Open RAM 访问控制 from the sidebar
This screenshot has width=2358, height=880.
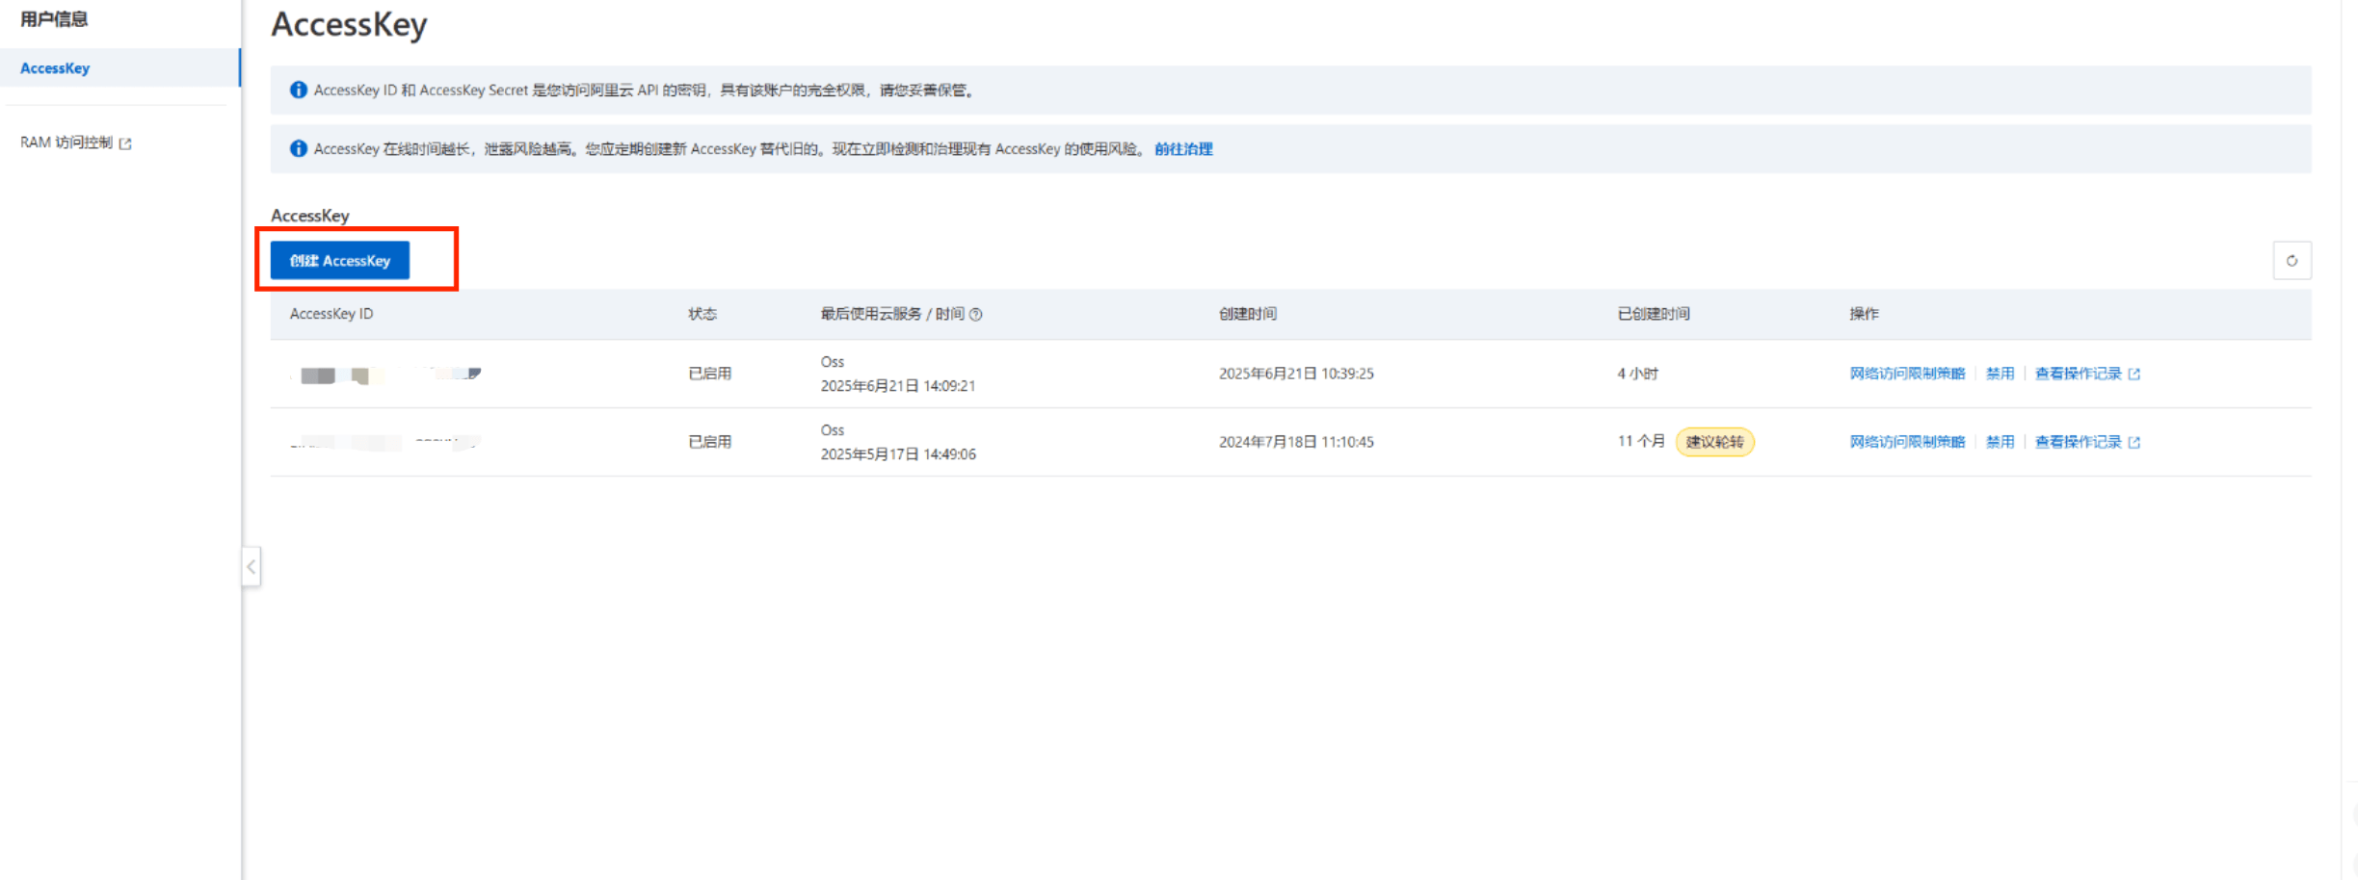coord(66,142)
